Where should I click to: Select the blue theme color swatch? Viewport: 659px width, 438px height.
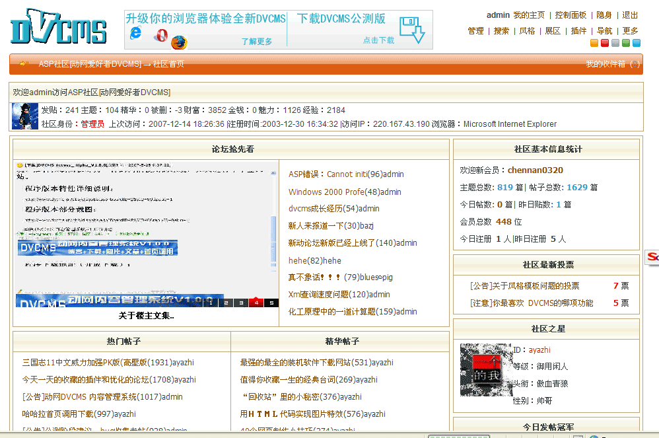(637, 43)
